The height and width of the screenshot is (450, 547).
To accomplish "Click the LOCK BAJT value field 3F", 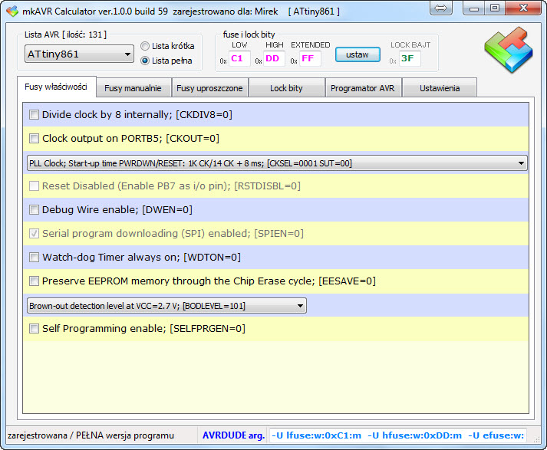I will click(x=410, y=58).
